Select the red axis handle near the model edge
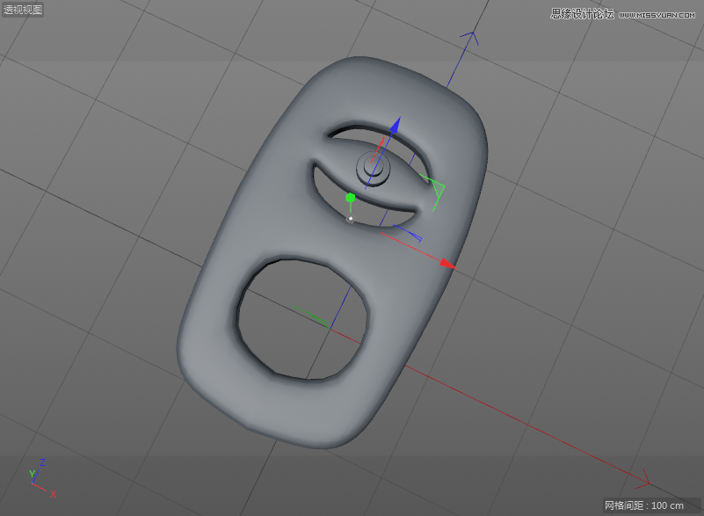 pyautogui.click(x=446, y=261)
